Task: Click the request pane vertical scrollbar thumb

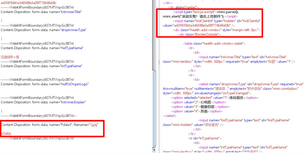Action: pos(154,109)
